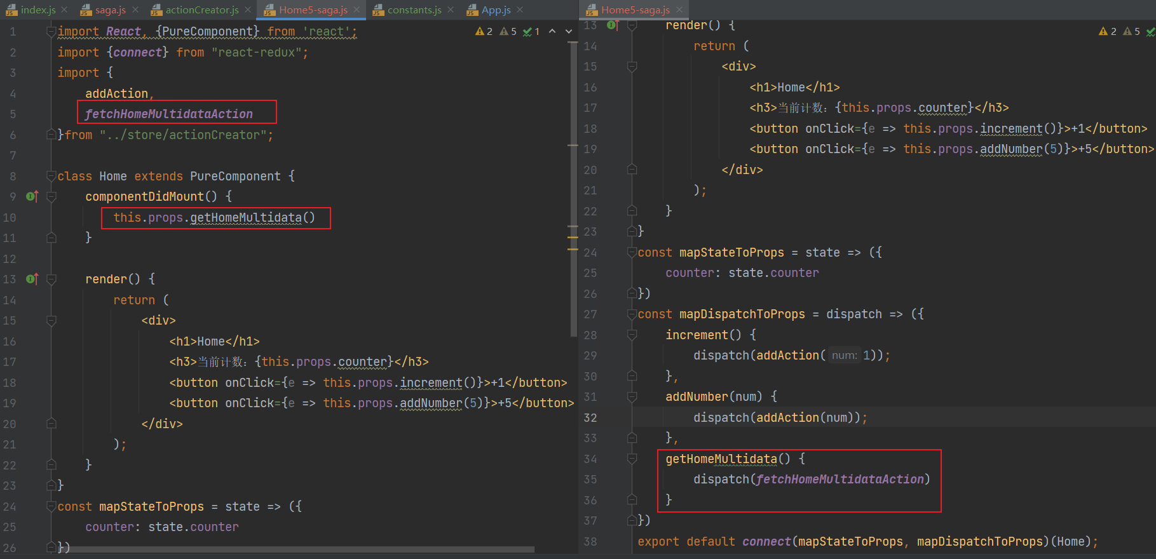Fold the increment method at right line 28
1156x559 pixels.
(632, 335)
